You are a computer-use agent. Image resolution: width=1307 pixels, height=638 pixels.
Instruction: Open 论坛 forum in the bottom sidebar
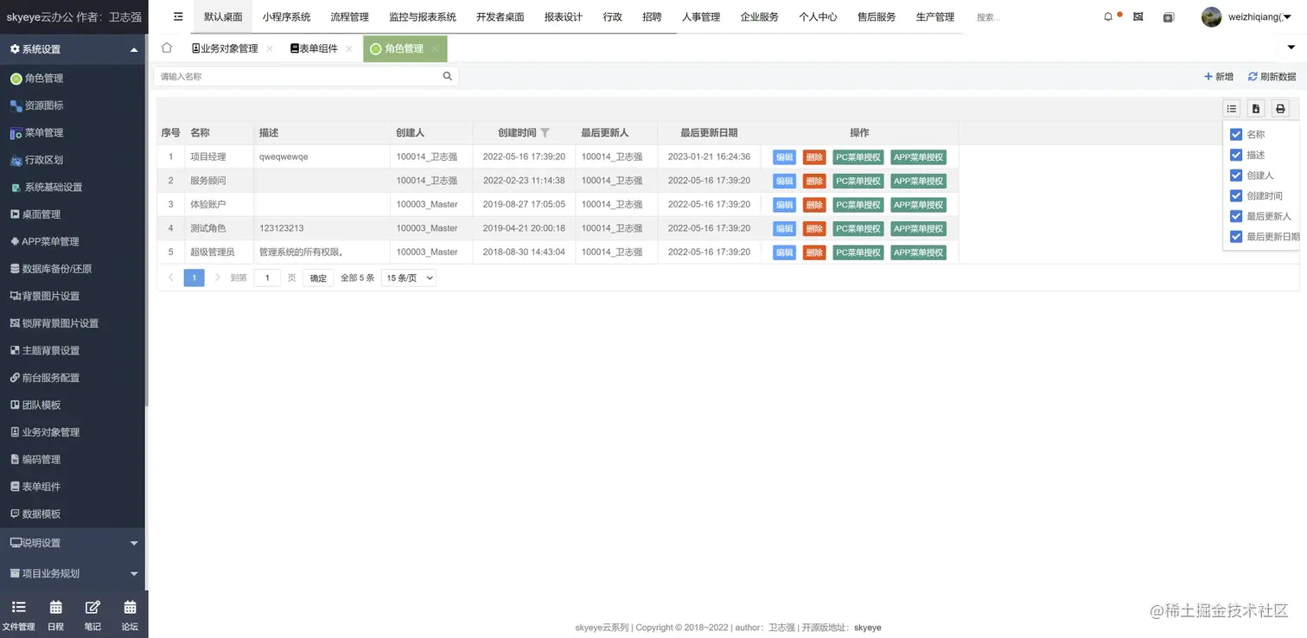click(130, 616)
